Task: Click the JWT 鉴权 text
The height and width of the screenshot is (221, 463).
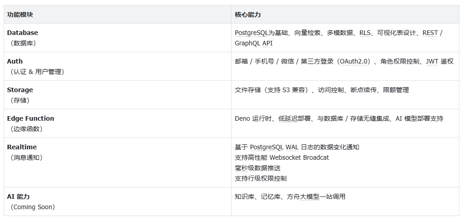Action: [x=439, y=61]
